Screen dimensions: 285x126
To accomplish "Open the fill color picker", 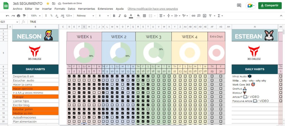I will point(138,16).
